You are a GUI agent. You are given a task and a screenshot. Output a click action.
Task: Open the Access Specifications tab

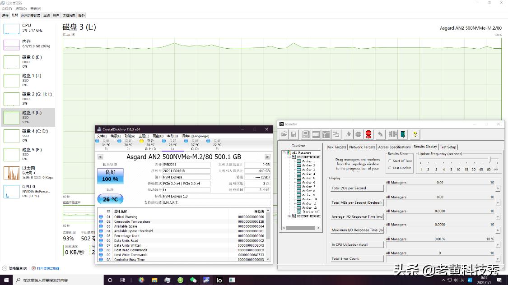[394, 147]
